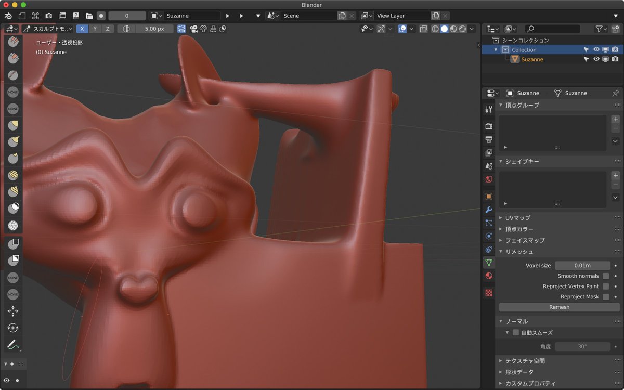
Task: Expand the フェイスマップ panel
Action: (x=501, y=240)
